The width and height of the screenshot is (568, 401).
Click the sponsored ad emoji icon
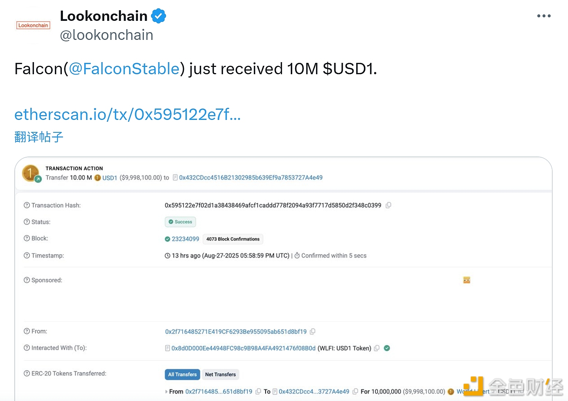click(x=467, y=280)
